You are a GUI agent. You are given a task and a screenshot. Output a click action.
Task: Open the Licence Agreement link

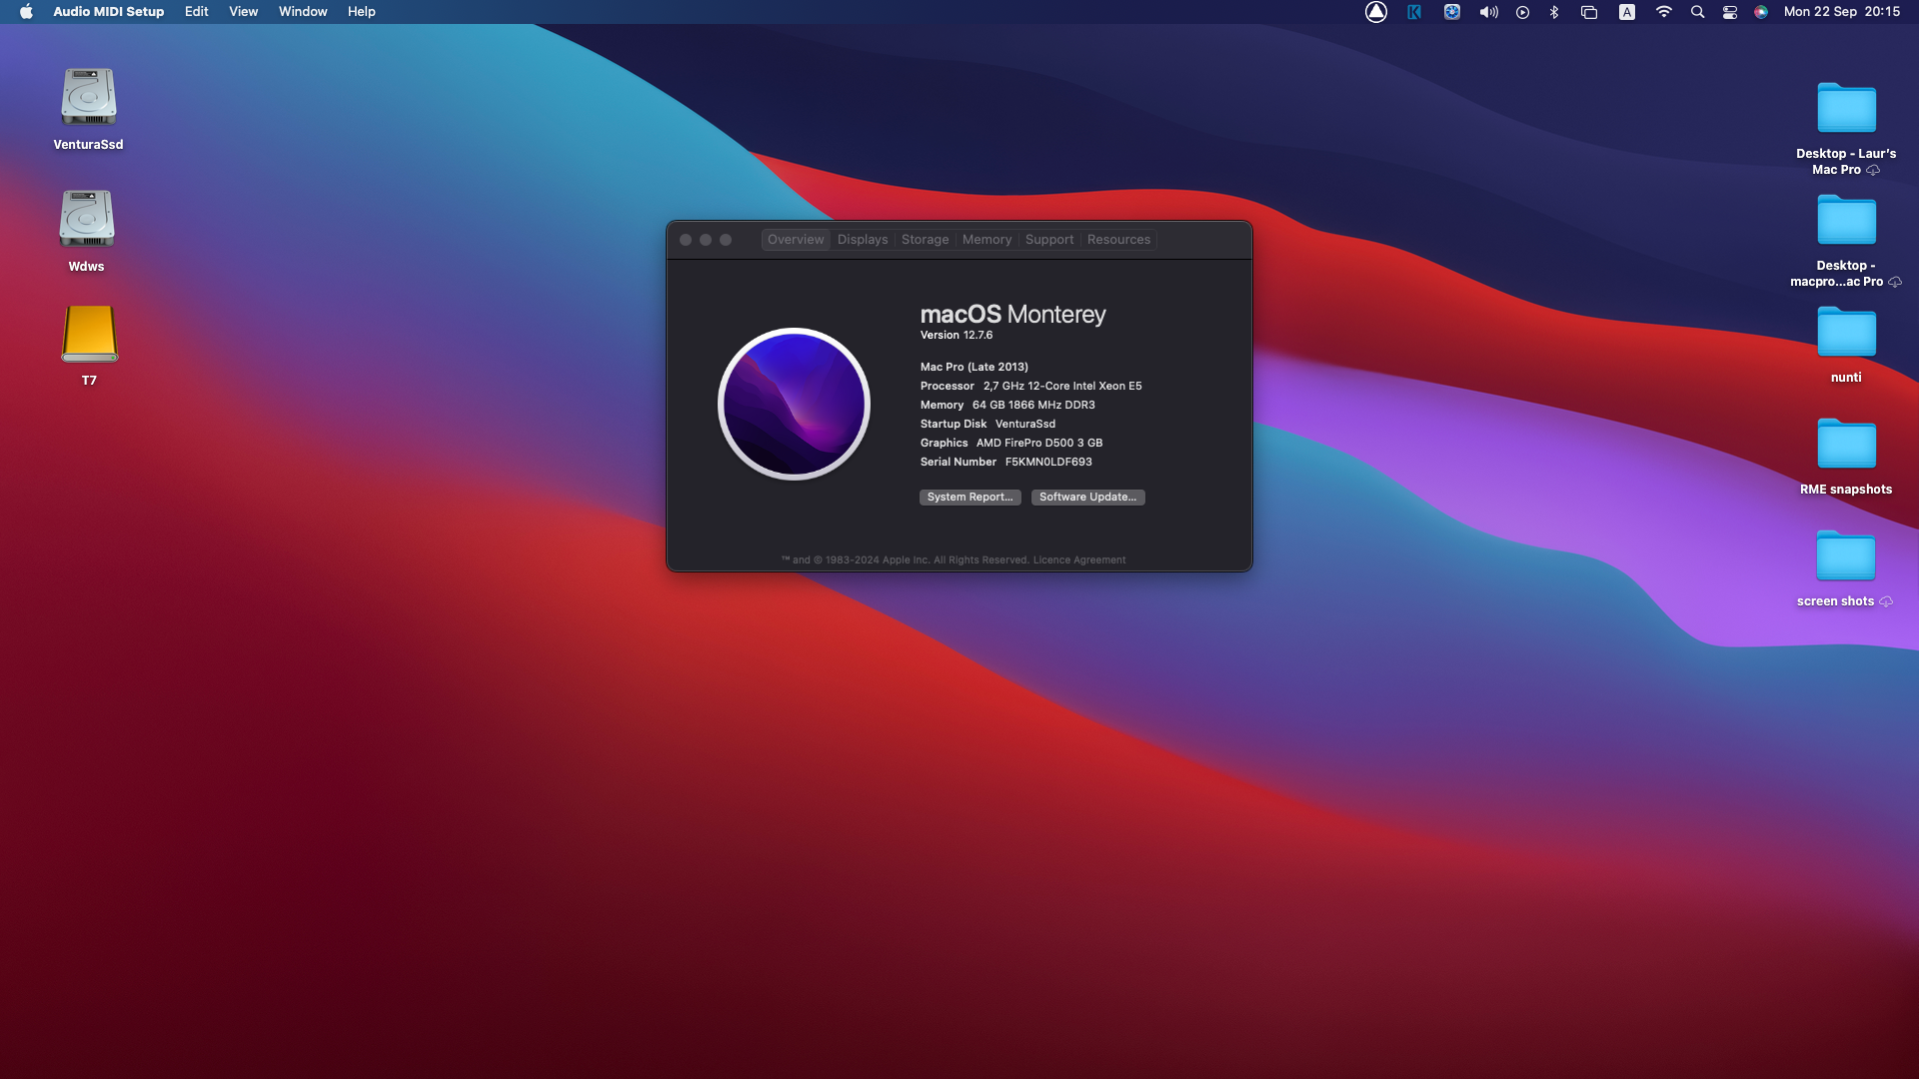pos(1078,560)
